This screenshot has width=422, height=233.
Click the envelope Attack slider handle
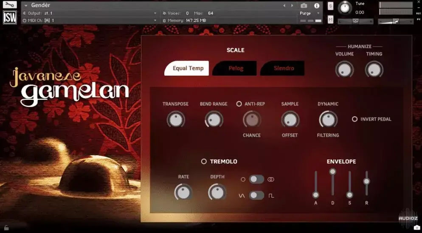[x=316, y=195]
